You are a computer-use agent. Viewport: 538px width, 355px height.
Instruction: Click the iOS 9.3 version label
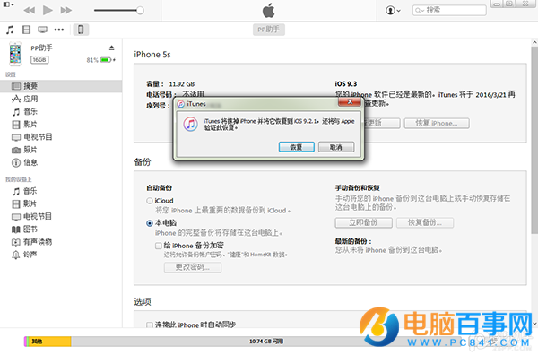(346, 84)
